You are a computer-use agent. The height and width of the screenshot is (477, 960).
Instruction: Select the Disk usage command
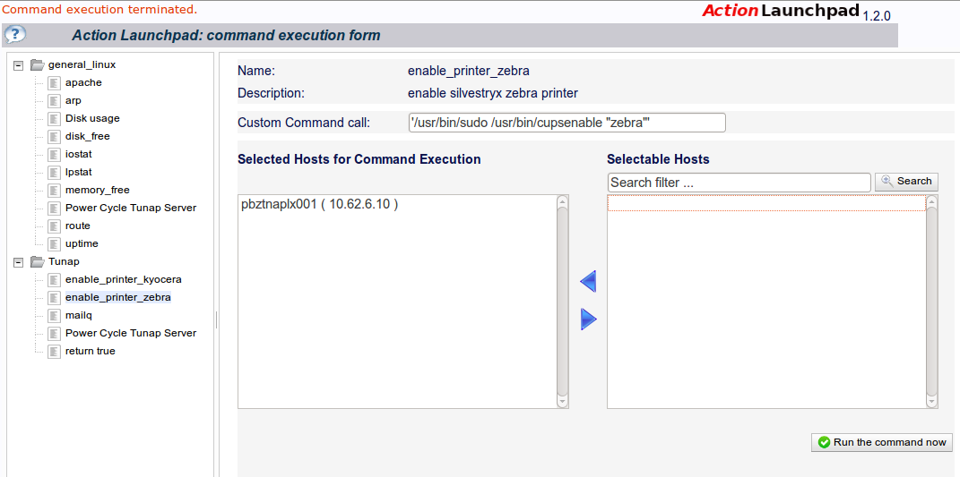click(x=92, y=119)
